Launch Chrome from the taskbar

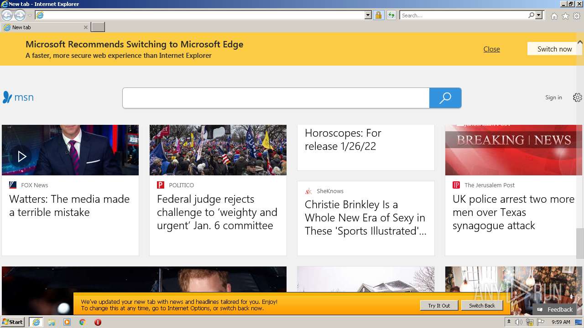[x=83, y=322]
